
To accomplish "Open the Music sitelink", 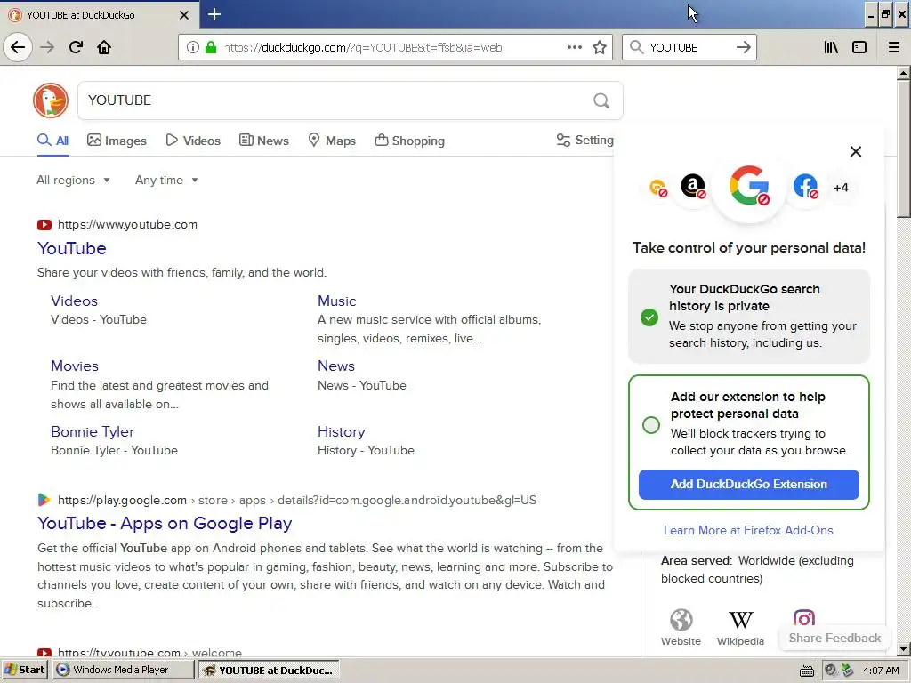I will pos(337,301).
